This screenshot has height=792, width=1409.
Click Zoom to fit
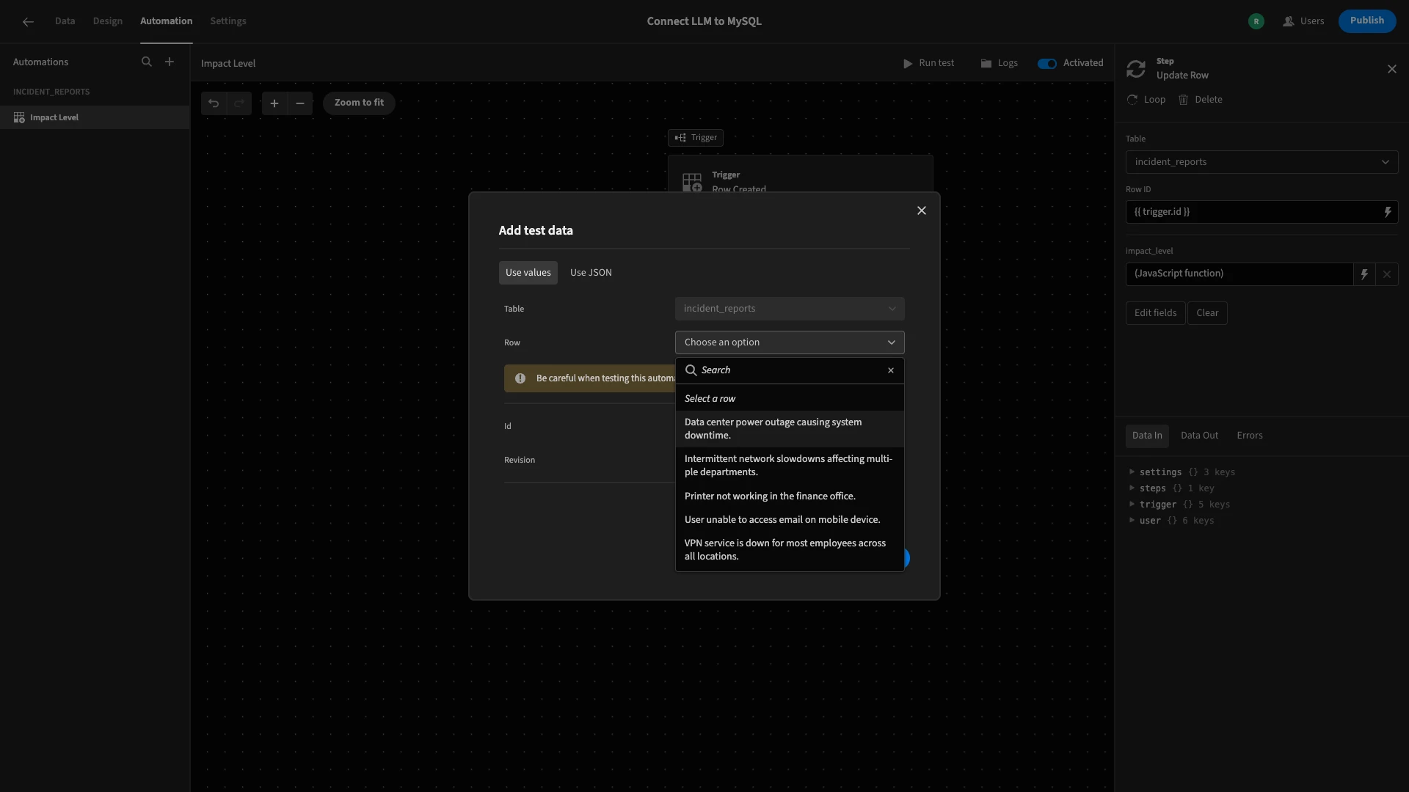tap(359, 103)
